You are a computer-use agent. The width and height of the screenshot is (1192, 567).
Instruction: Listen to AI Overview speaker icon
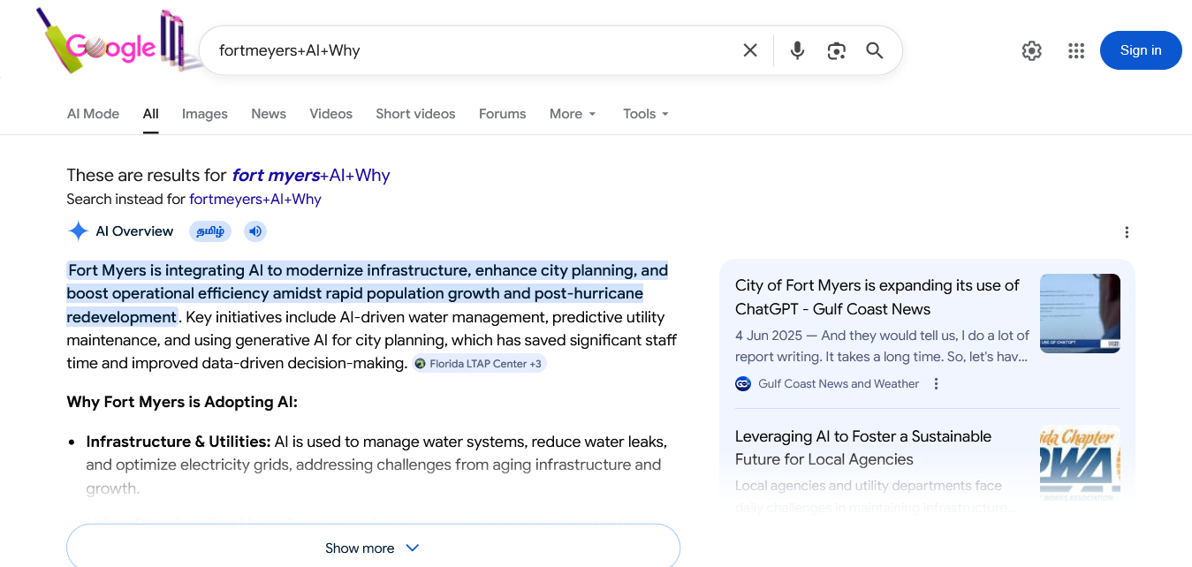click(x=255, y=231)
